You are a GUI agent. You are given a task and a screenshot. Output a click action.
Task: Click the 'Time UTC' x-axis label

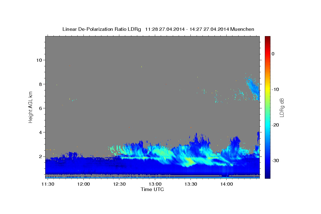152,189
